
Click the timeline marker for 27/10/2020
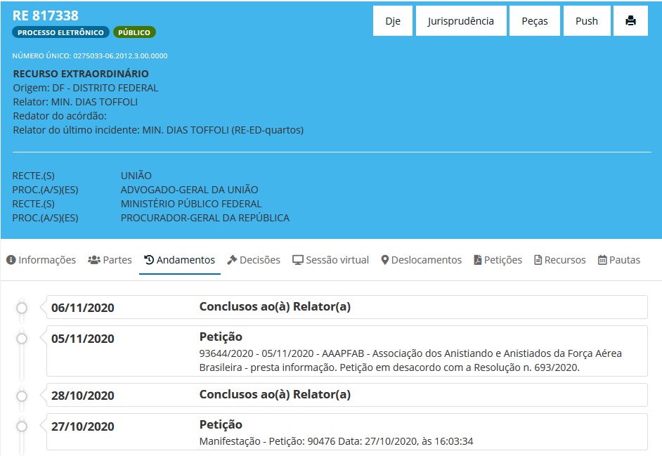pyautogui.click(x=22, y=426)
